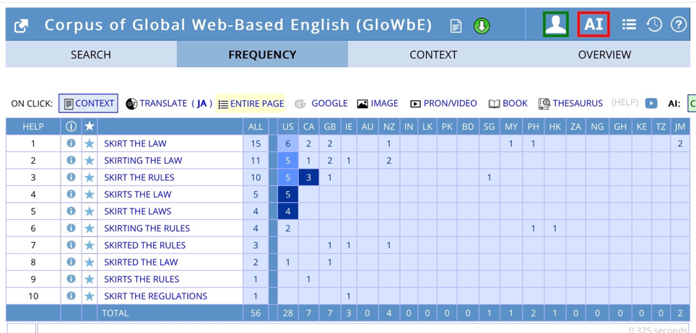Show info for SKIRT THE RULES
Viewport: 696px width, 333px height.
pos(71,177)
